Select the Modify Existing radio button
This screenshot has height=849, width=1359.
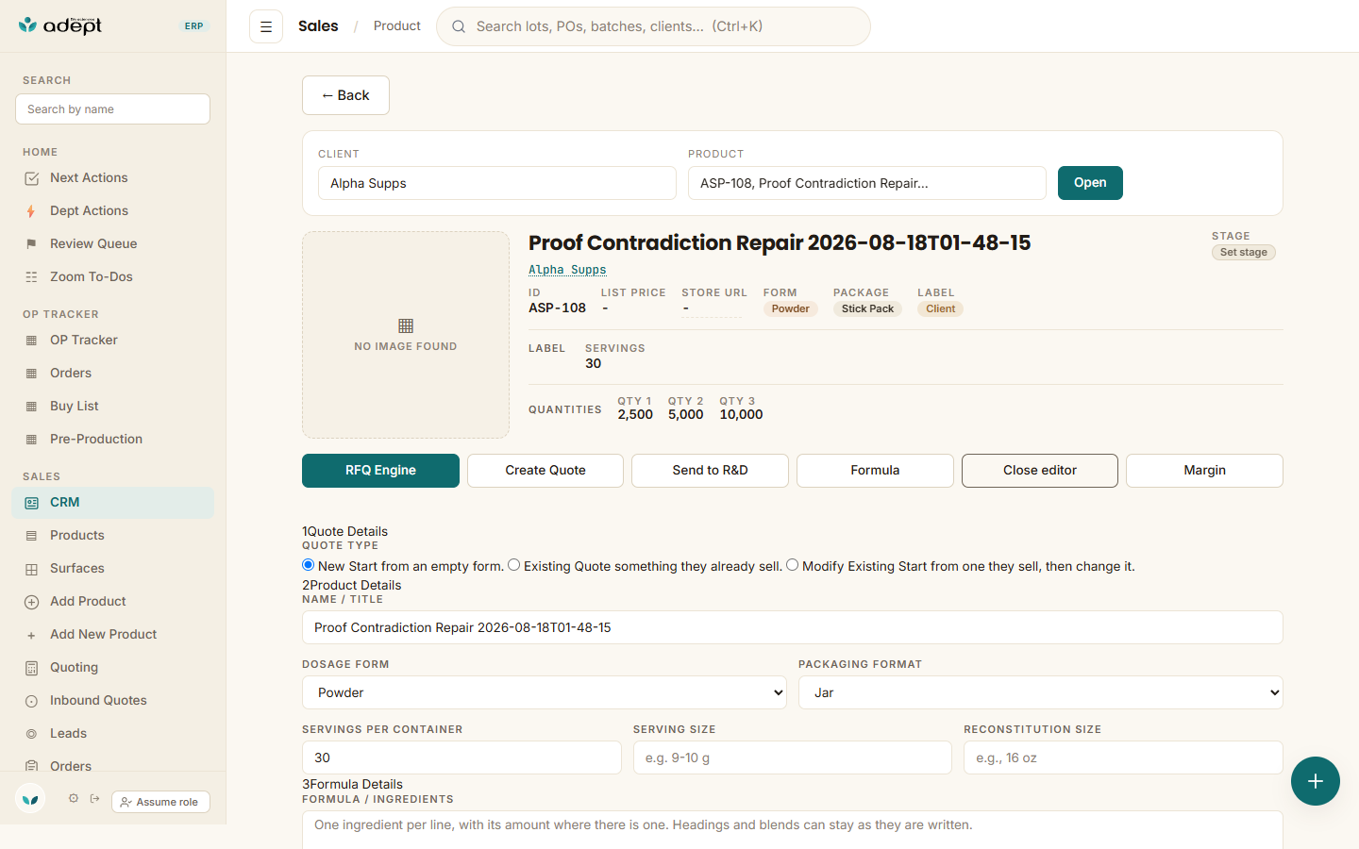[x=792, y=565]
